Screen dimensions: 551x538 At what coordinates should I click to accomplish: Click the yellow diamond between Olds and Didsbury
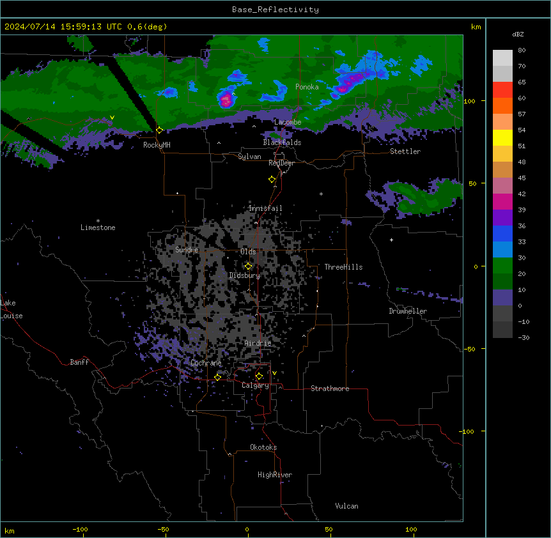248,266
